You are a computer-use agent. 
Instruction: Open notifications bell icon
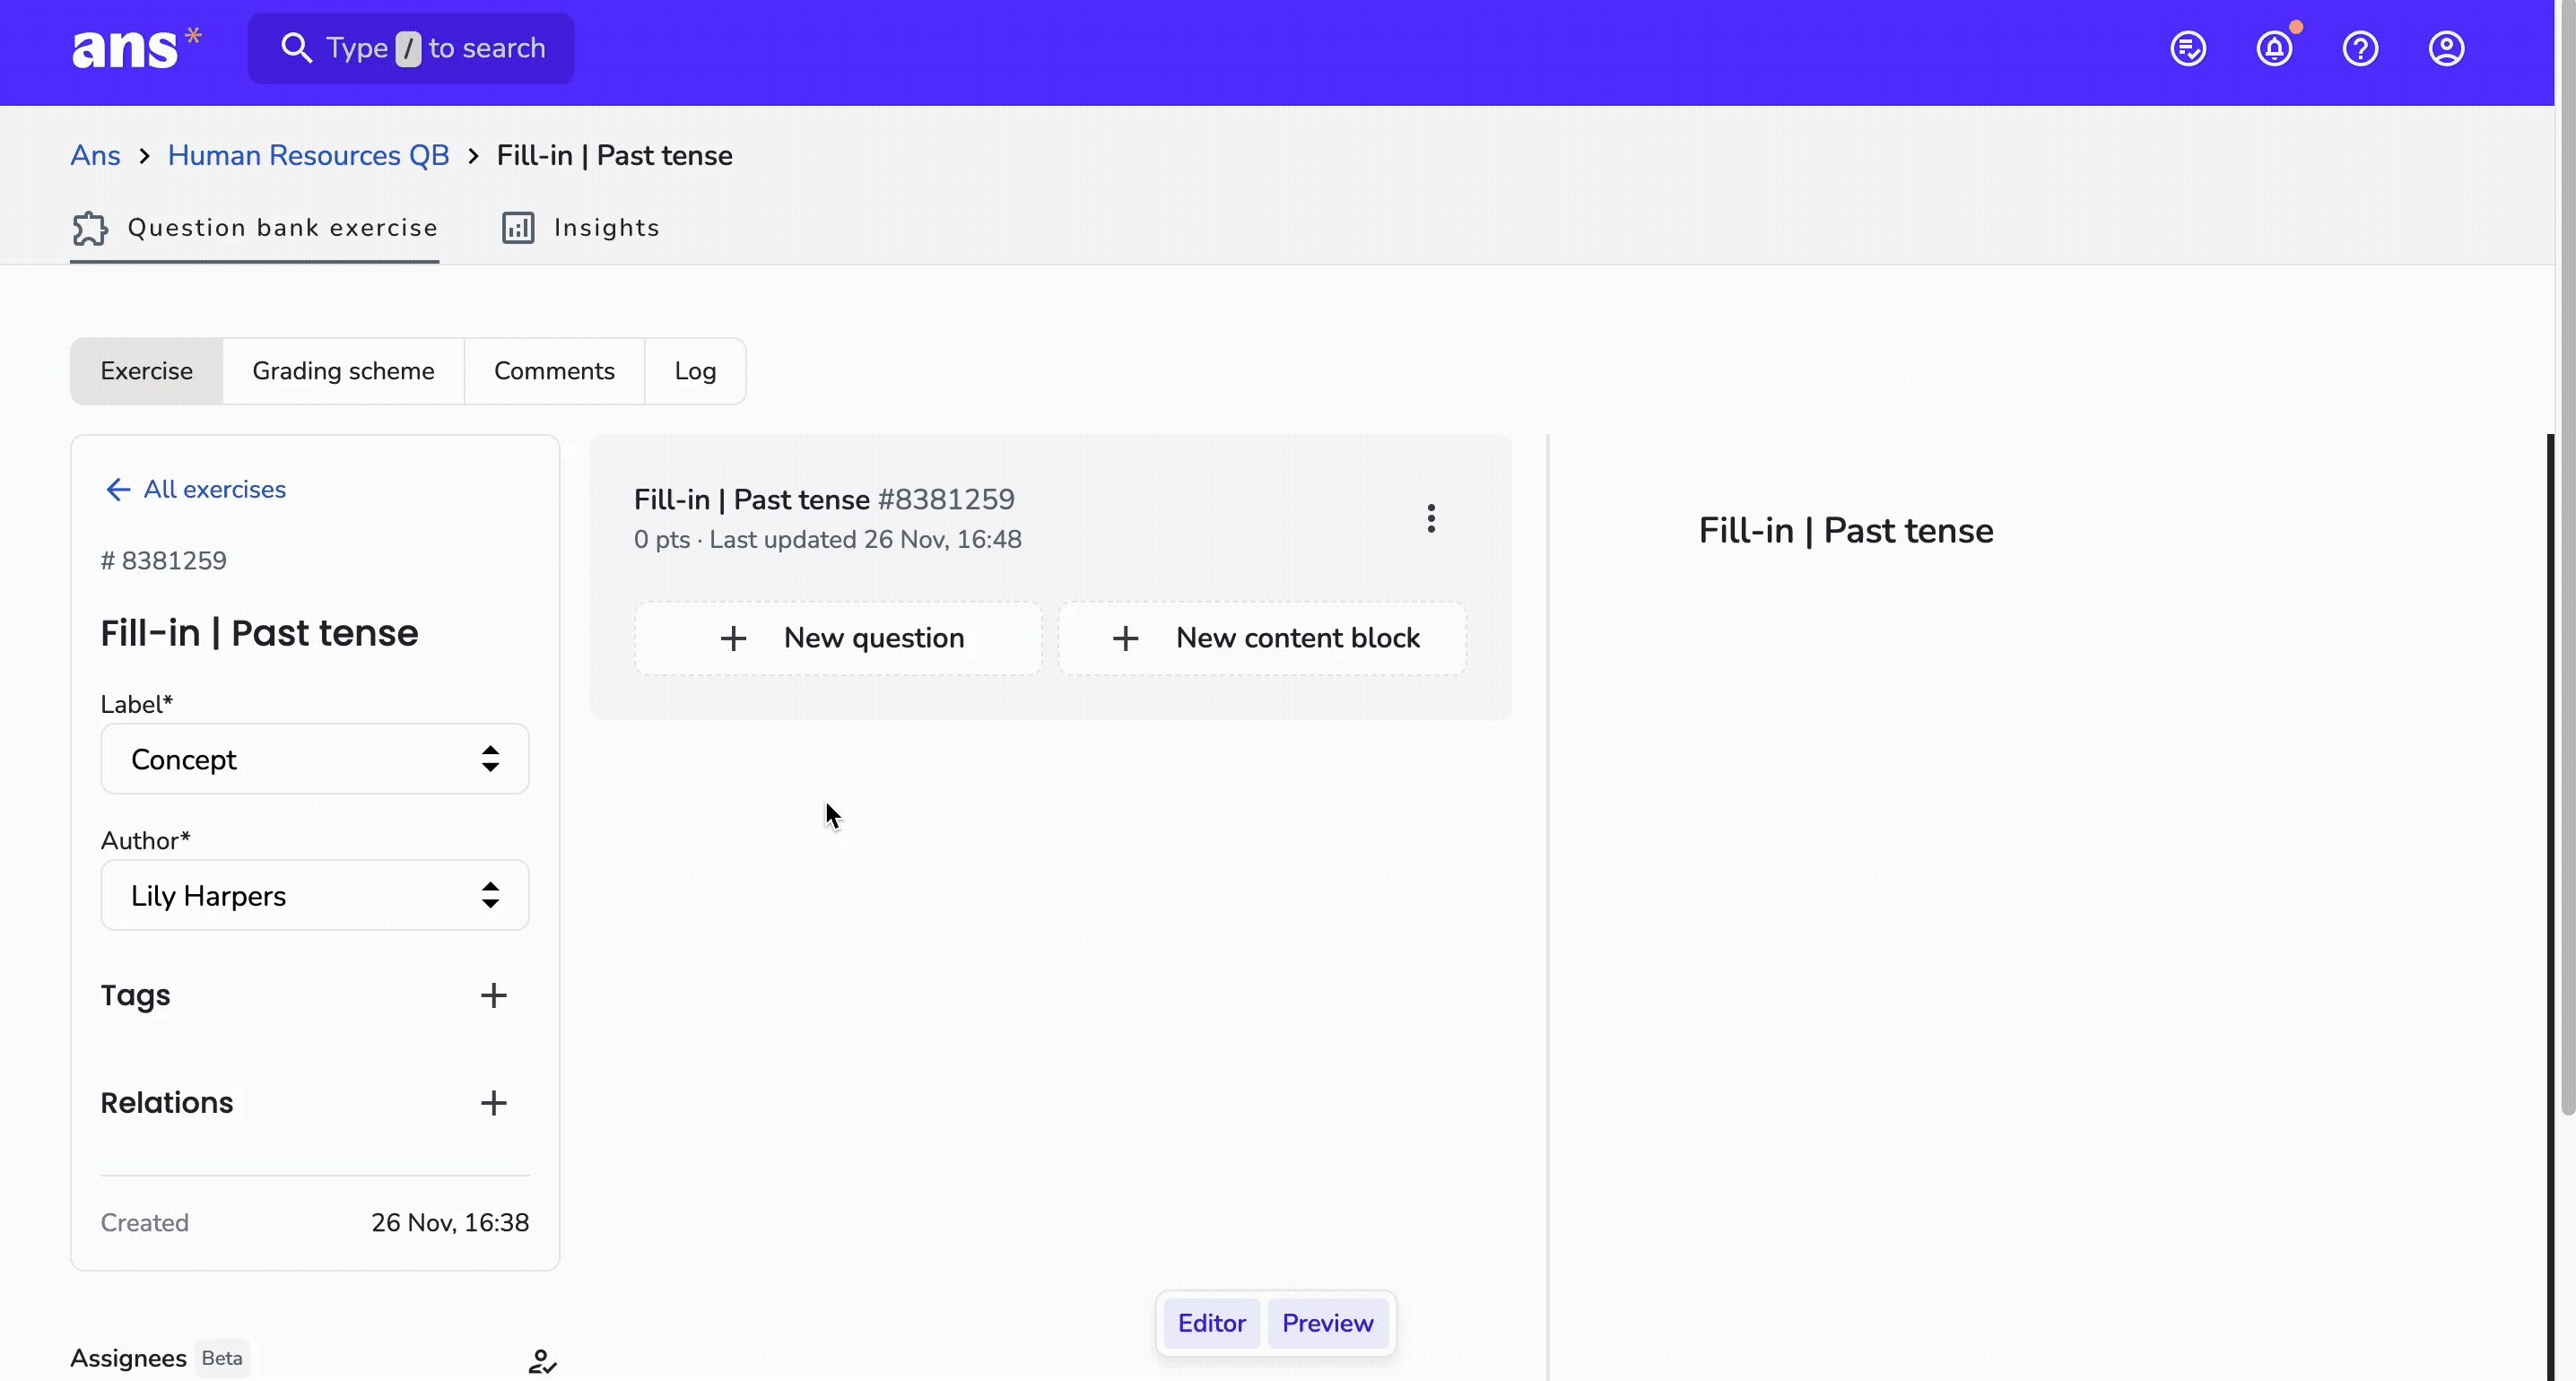click(2274, 48)
